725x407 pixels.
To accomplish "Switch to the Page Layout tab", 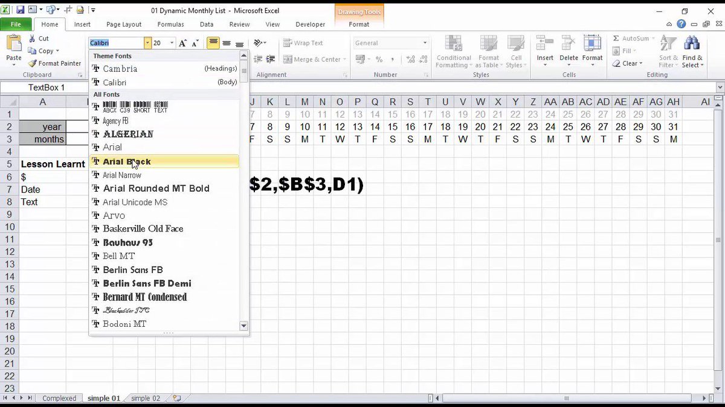I will [124, 25].
